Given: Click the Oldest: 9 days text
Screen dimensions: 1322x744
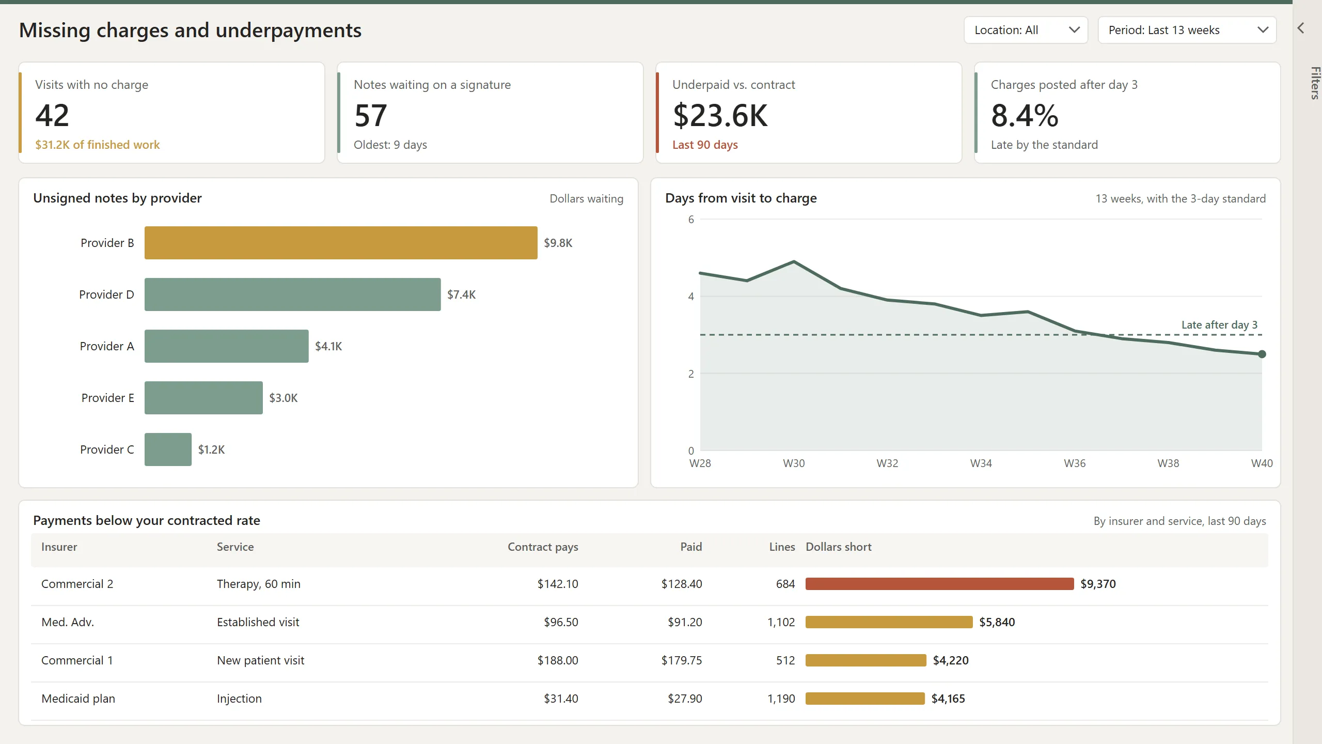Looking at the screenshot, I should (x=390, y=145).
